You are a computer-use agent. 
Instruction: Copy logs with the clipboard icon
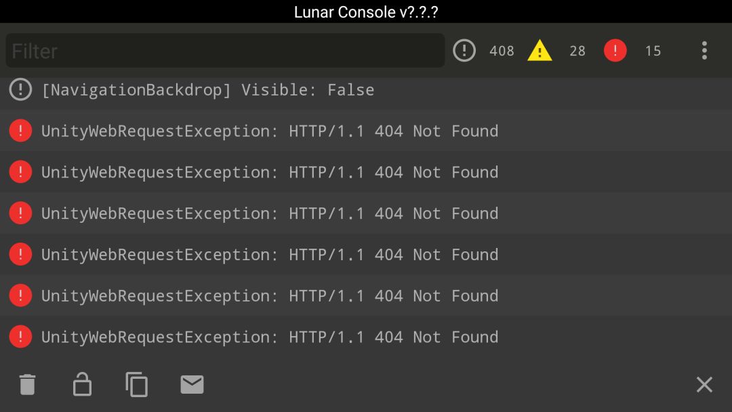tap(136, 384)
